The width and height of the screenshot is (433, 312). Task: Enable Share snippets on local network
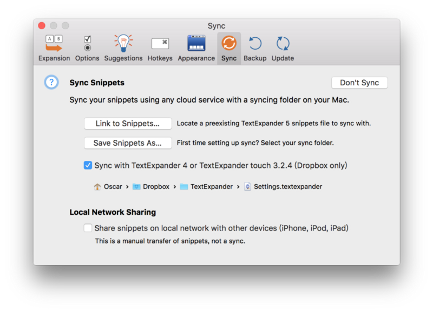[88, 228]
